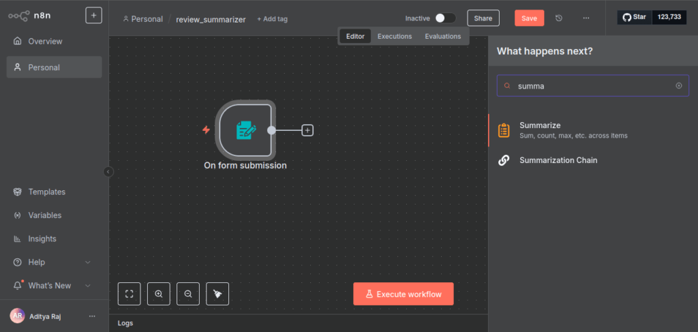Open the workflow history icon
The width and height of the screenshot is (698, 332).
point(559,18)
